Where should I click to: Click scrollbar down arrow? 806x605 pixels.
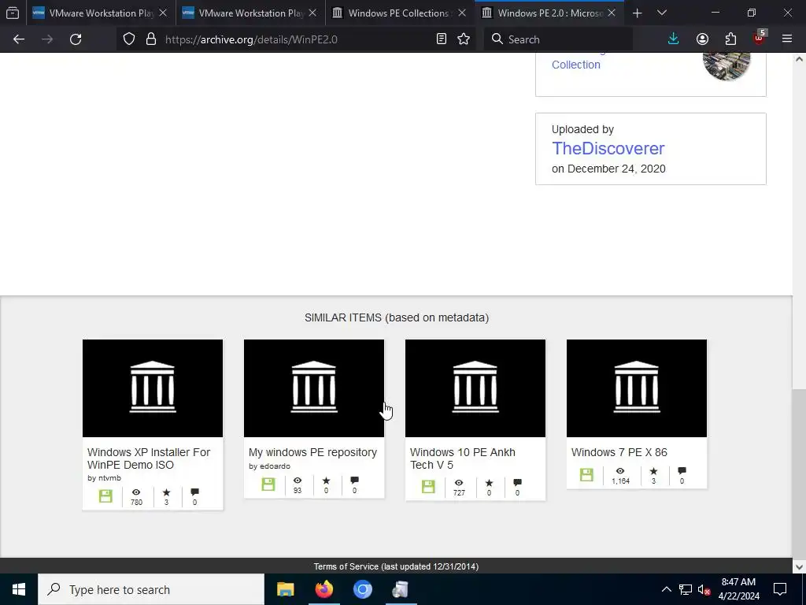(x=799, y=566)
